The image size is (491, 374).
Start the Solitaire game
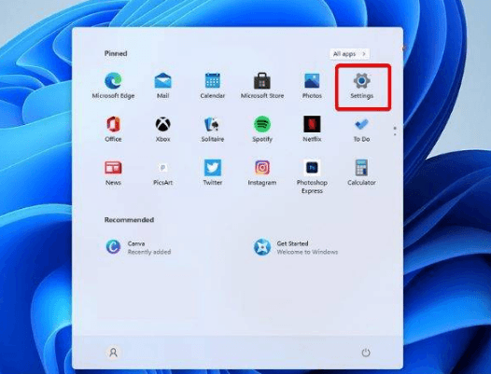click(x=213, y=129)
